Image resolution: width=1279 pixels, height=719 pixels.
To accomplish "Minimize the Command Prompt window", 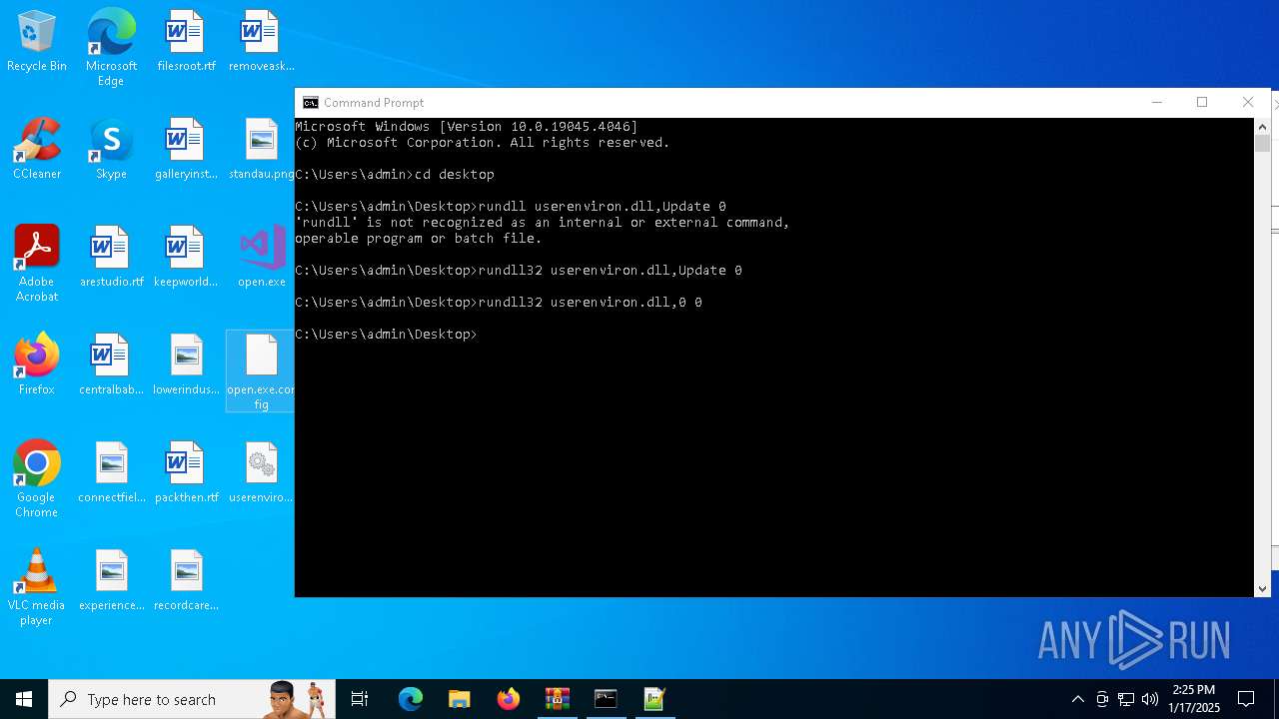I will [1157, 103].
